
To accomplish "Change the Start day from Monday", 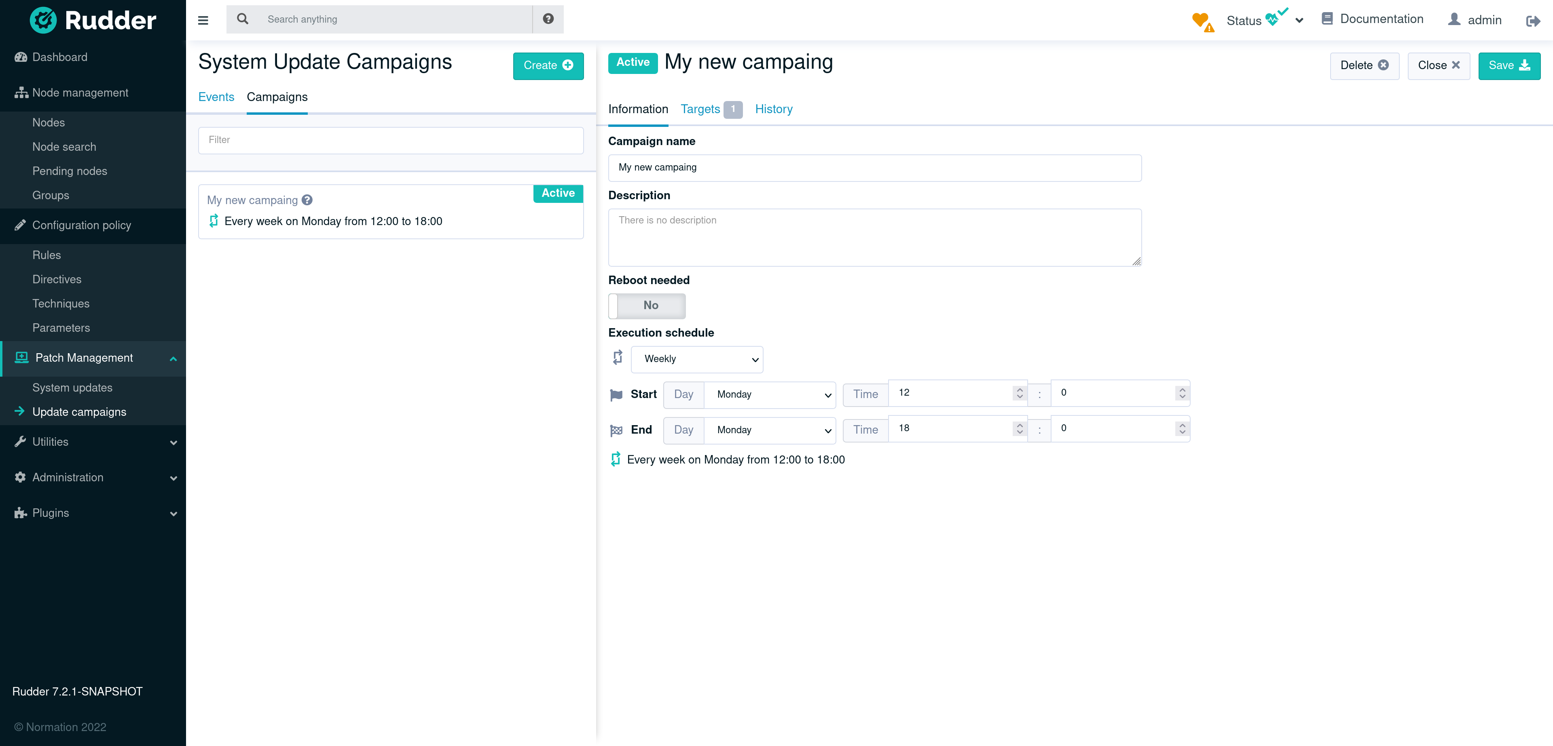I will point(770,395).
